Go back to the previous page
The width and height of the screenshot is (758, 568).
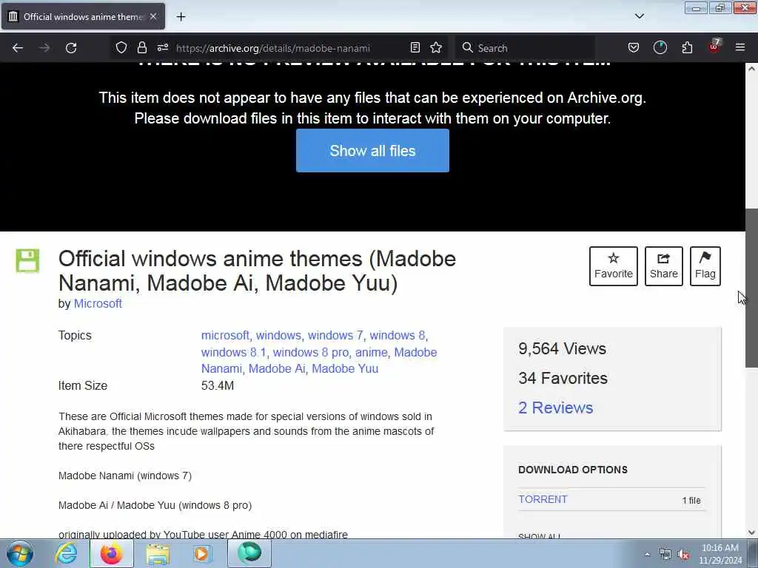tap(18, 48)
